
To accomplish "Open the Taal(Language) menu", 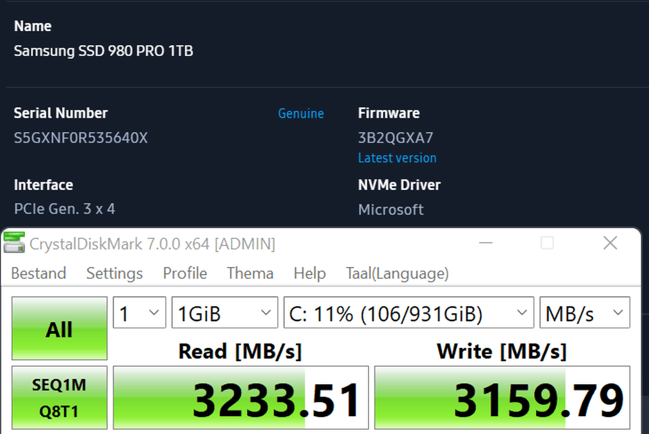I will (397, 273).
